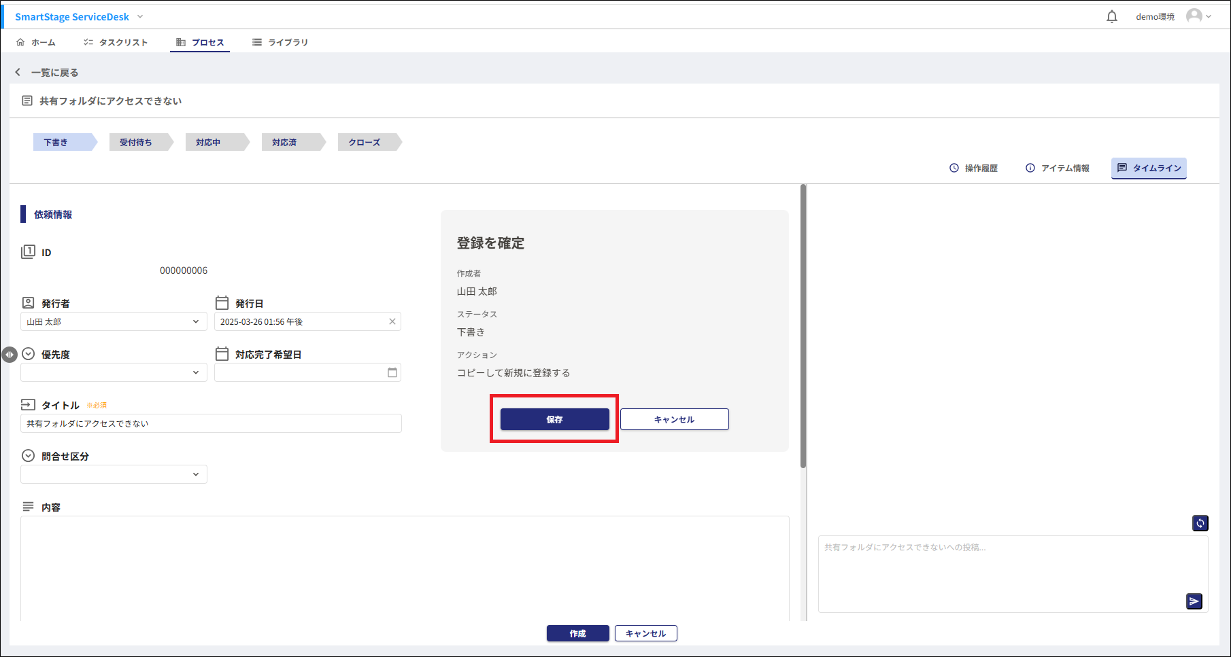Image resolution: width=1231 pixels, height=657 pixels.
Task: Open the ライブラリ tab
Action: coord(280,42)
